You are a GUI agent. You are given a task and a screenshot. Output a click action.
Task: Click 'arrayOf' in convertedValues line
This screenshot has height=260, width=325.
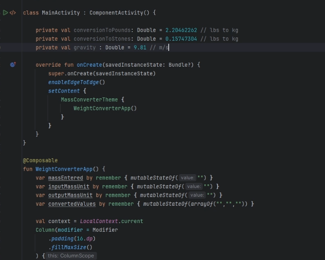coord(202,204)
